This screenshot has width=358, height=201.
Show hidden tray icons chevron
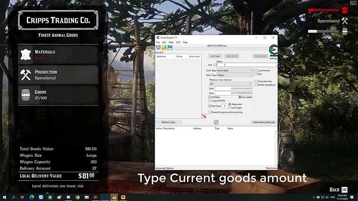[314, 198]
